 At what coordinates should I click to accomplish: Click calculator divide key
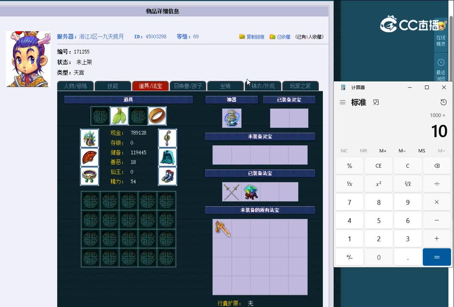click(437, 184)
